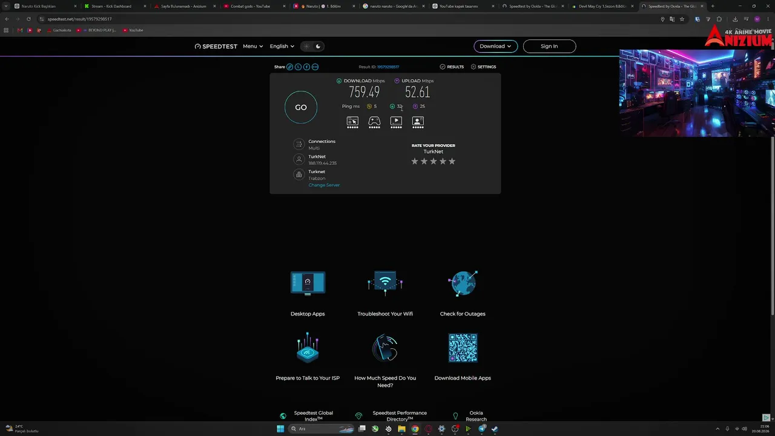Open Telegram from the taskbar
775x436 pixels.
[482, 429]
